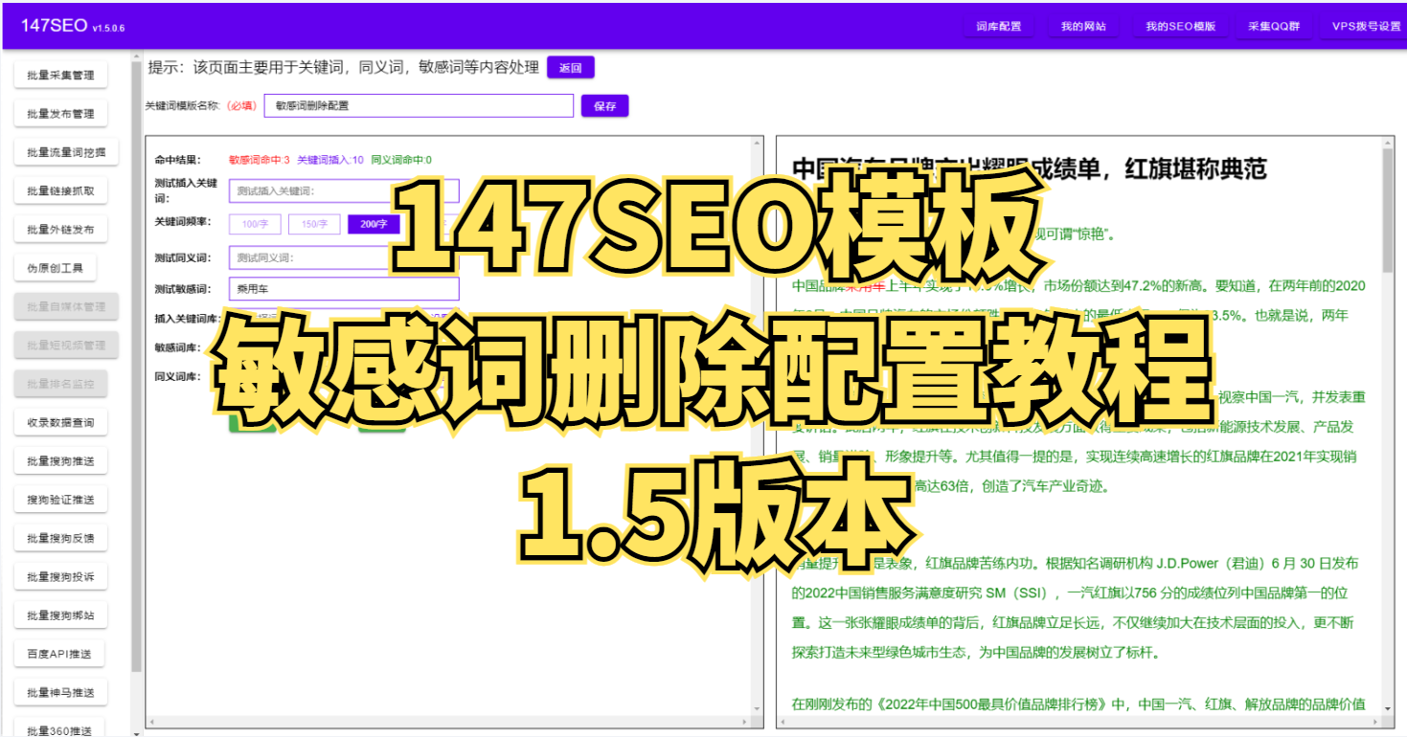The height and width of the screenshot is (737, 1407).
Task: Open 批量流量词挖掘 in sidebar
Action: click(66, 152)
